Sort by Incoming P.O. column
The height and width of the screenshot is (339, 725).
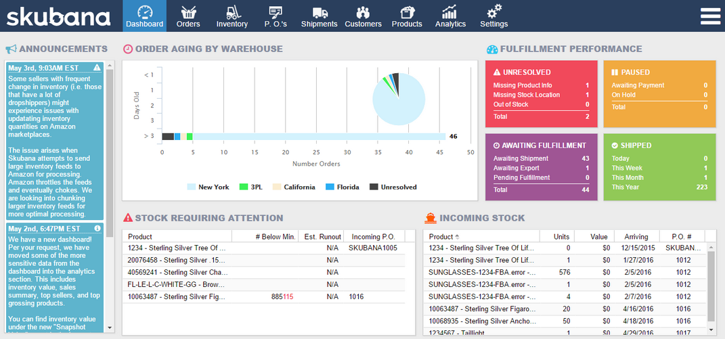pos(374,236)
